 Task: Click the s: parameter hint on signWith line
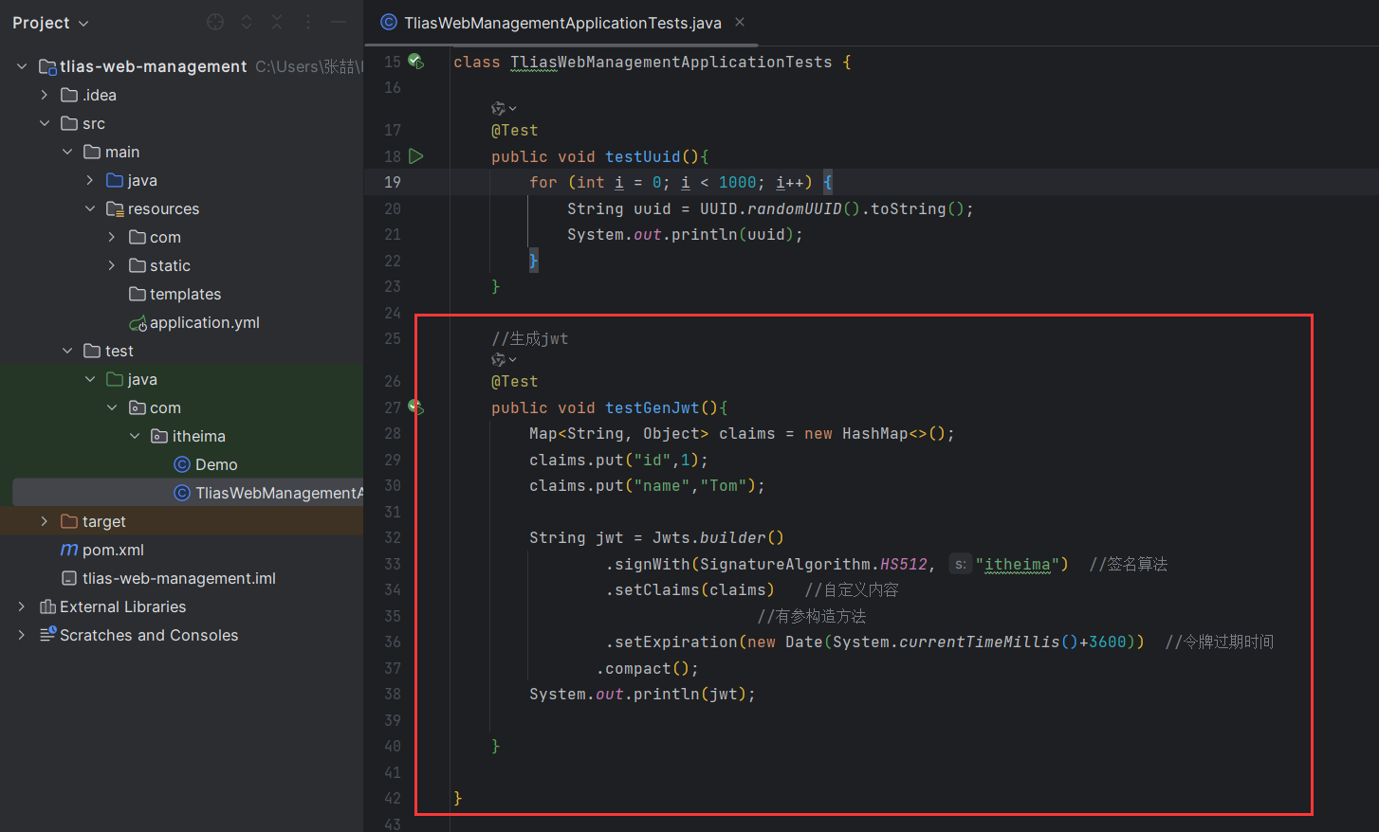[x=960, y=563]
